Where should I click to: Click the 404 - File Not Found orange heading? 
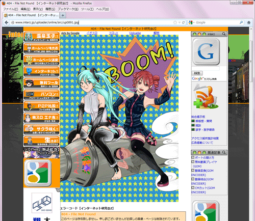[78, 214]
